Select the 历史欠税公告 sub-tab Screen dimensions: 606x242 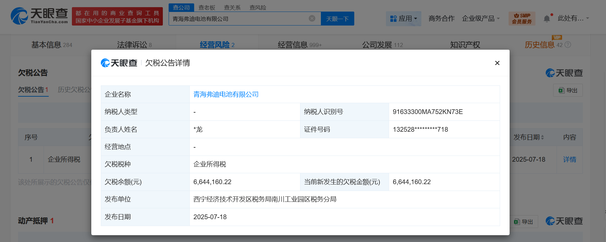74,90
